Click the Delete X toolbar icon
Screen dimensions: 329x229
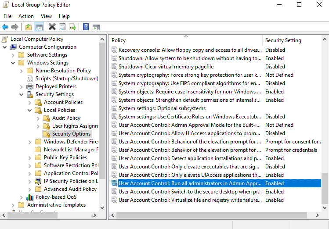52,27
